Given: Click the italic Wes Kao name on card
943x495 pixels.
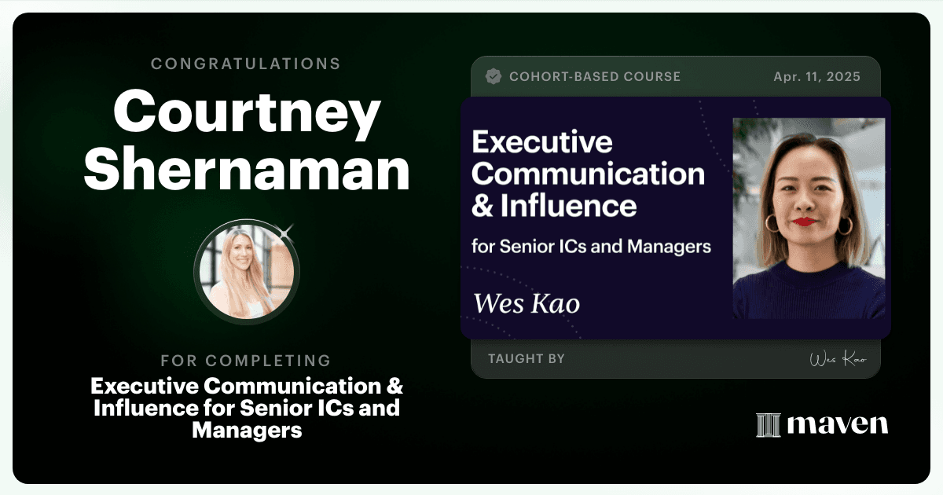Looking at the screenshot, I should pos(527,303).
